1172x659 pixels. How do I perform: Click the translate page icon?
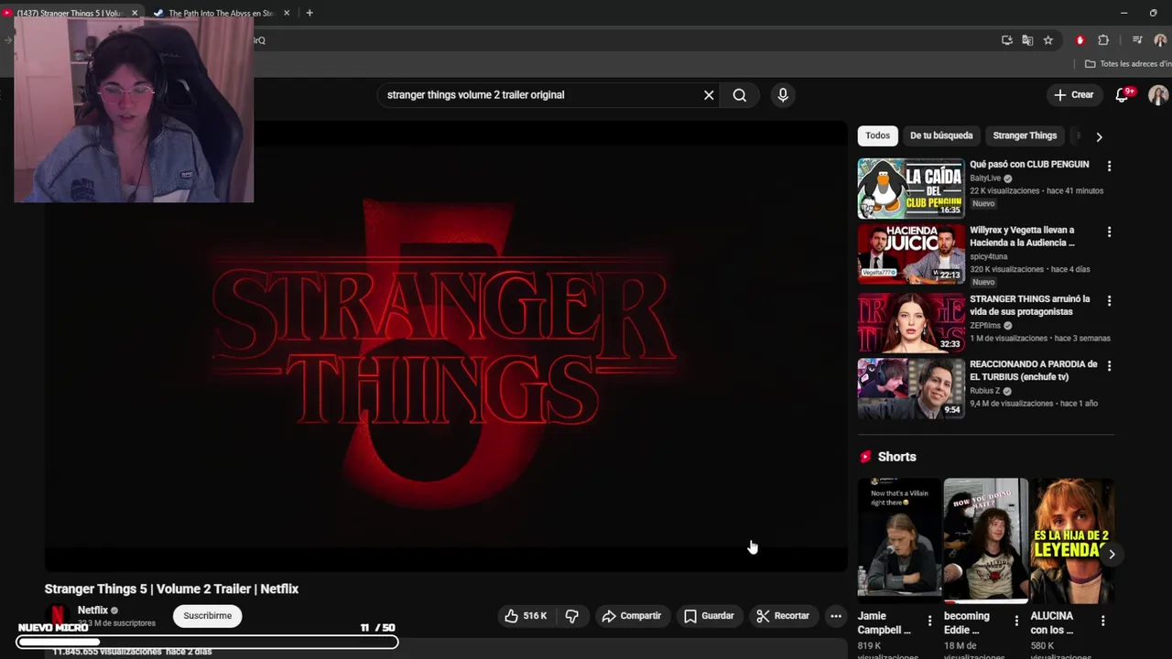click(x=1027, y=40)
